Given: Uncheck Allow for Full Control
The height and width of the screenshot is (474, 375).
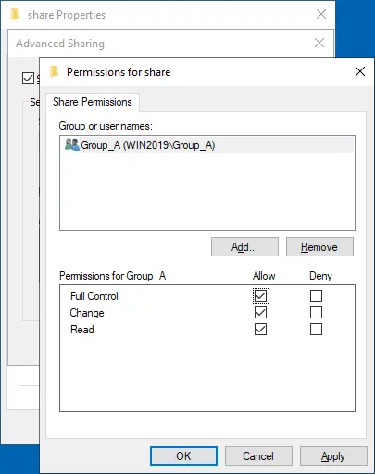Looking at the screenshot, I should (261, 296).
